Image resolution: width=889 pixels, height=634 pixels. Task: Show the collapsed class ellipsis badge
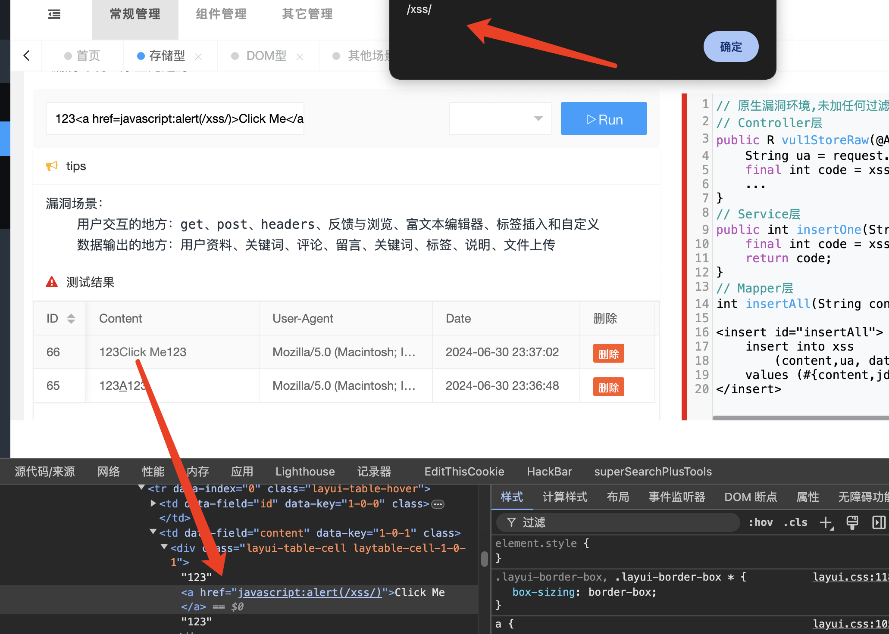coord(438,504)
